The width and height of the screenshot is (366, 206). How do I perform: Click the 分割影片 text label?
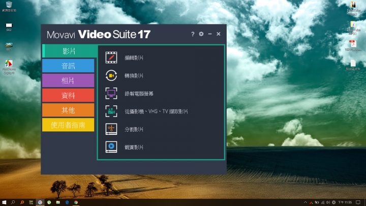click(134, 129)
